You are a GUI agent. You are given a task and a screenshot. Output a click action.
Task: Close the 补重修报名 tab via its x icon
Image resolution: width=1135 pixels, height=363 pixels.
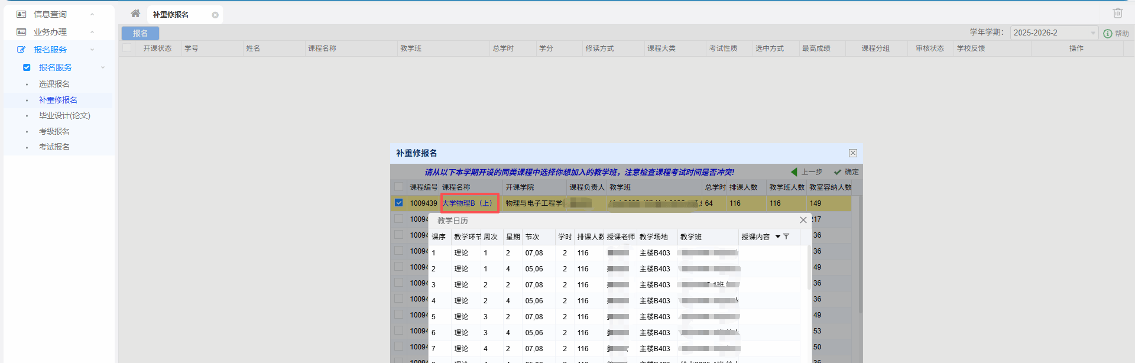point(215,15)
